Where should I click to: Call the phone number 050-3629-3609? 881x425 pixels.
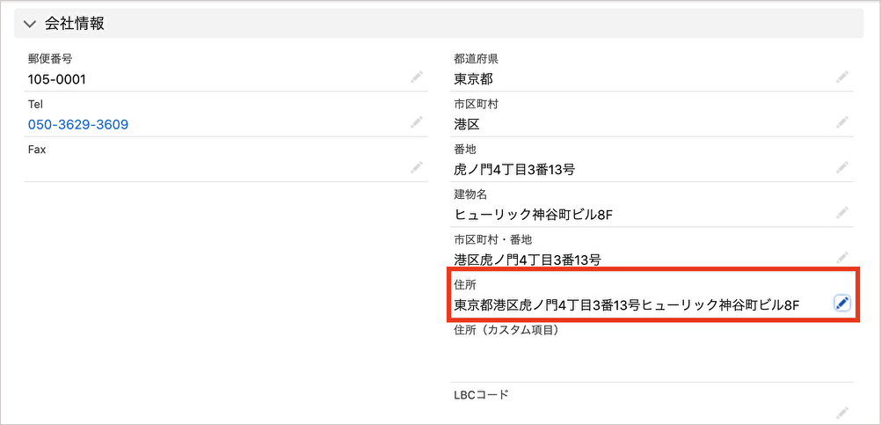78,124
